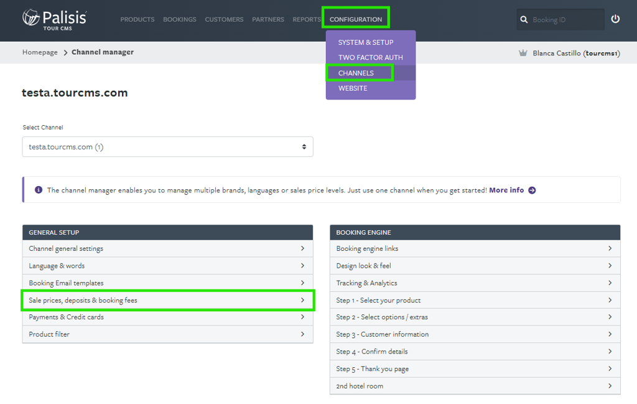
Task: Open Booking Email templates
Action: (x=167, y=283)
